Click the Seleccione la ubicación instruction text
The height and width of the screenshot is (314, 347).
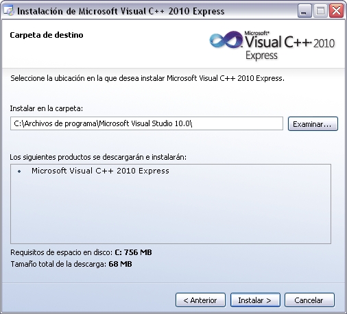coord(147,78)
